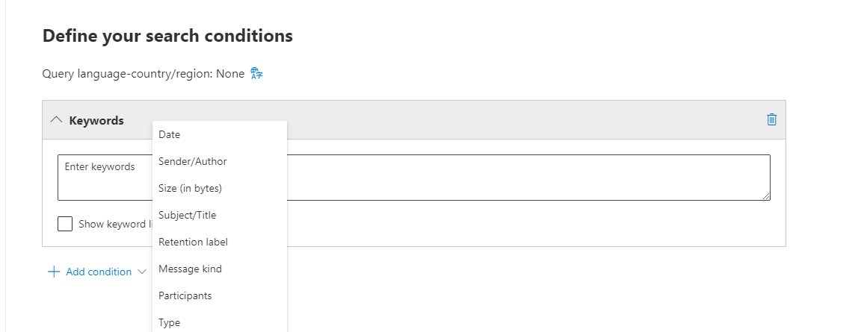Select the Type condition option

(170, 322)
